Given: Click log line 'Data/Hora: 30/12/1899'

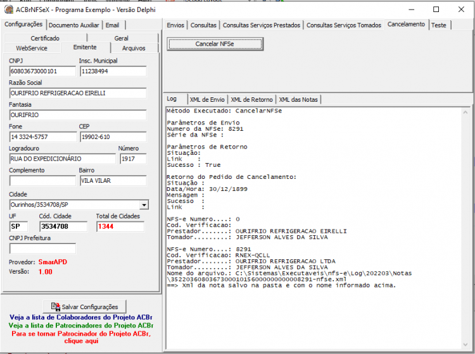Looking at the screenshot, I should [207, 189].
